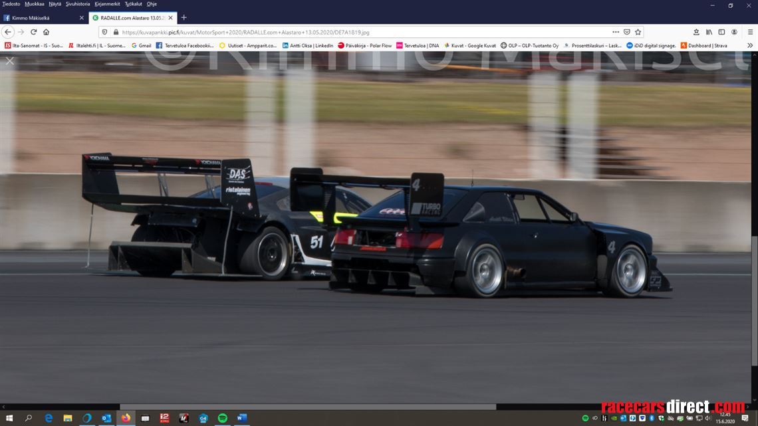
Task: Save the page to Pocket
Action: 627,32
